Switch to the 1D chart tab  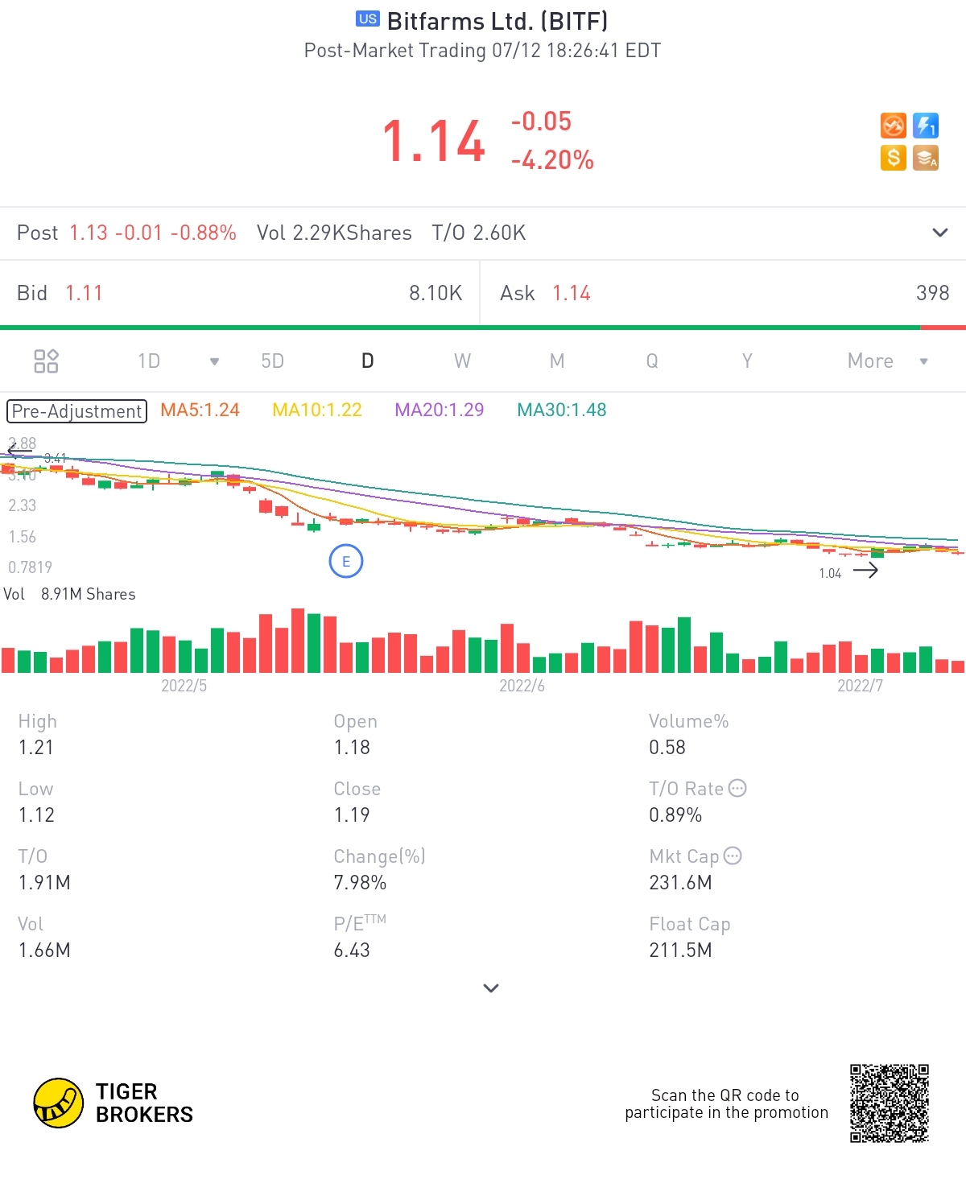[149, 361]
